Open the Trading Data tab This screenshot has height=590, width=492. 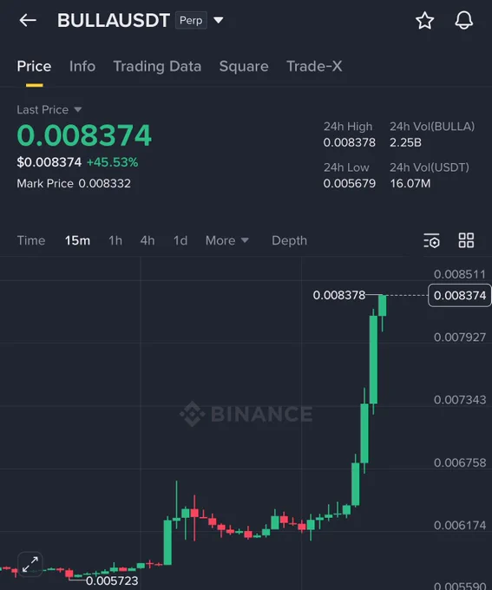point(157,67)
